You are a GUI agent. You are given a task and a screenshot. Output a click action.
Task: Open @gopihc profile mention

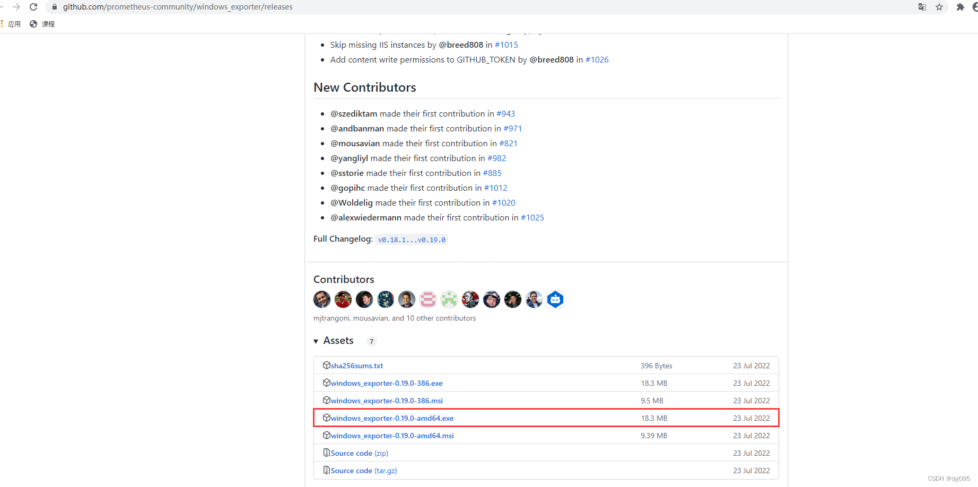(x=348, y=188)
